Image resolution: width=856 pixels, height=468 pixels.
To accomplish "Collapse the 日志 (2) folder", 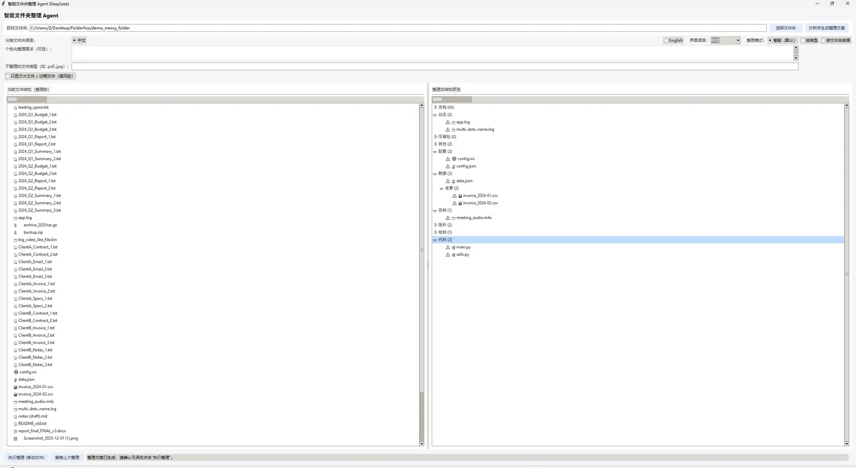I will (x=435, y=115).
